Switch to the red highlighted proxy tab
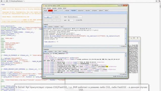This screenshot has width=161, height=91. coord(50,11)
